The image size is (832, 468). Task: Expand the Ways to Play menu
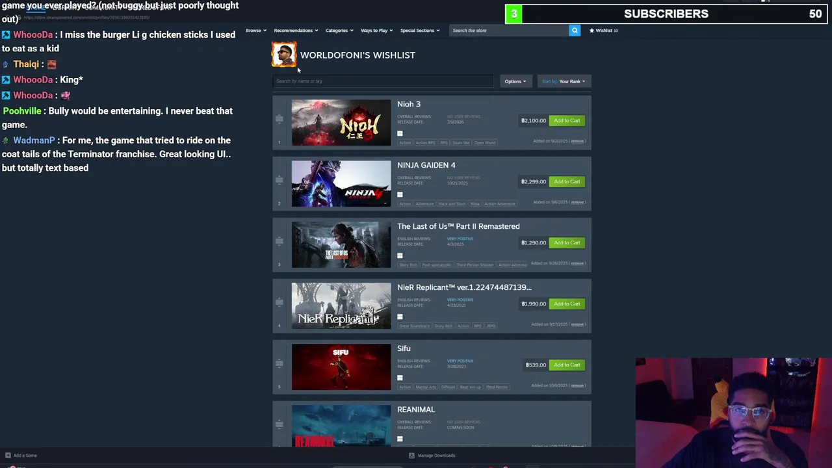click(x=376, y=31)
